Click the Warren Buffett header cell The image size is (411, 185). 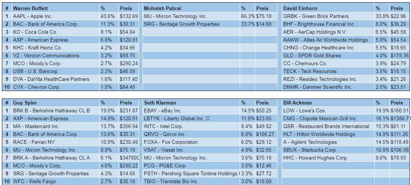click(x=56, y=8)
